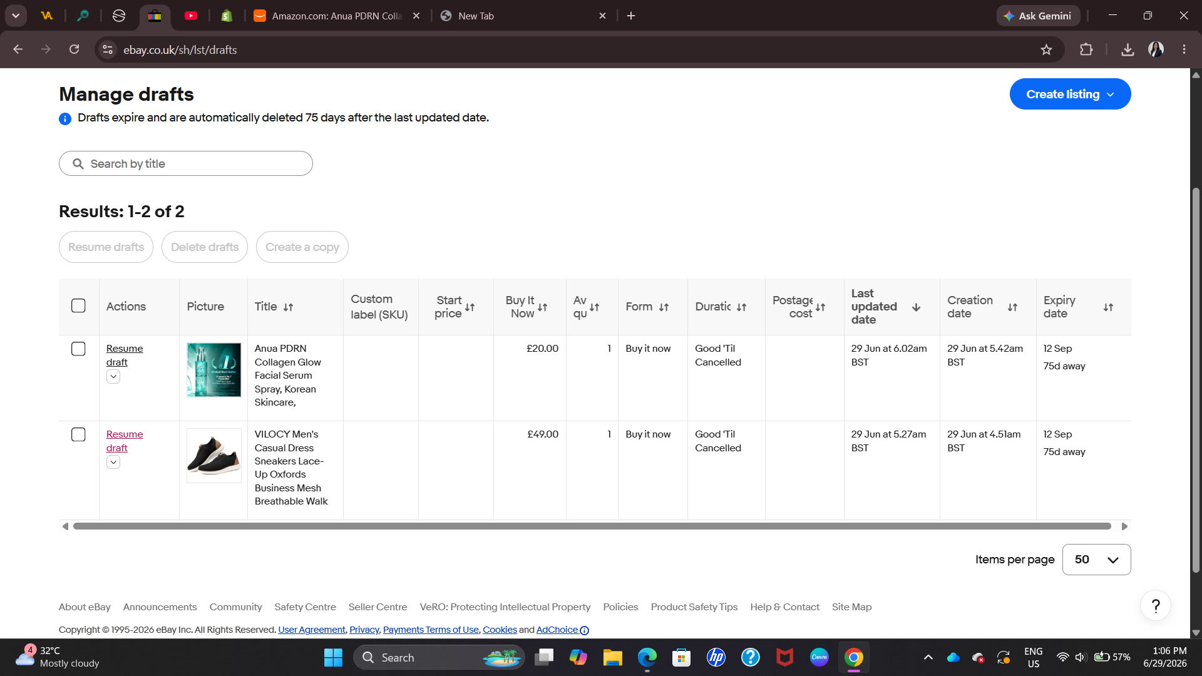Viewport: 1202px width, 676px height.
Task: Open the browser downloads icon
Action: (1128, 49)
